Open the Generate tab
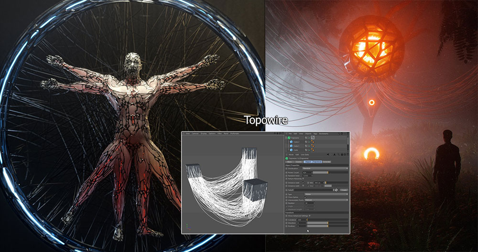Screen dimensions: 478x252 point(327,162)
